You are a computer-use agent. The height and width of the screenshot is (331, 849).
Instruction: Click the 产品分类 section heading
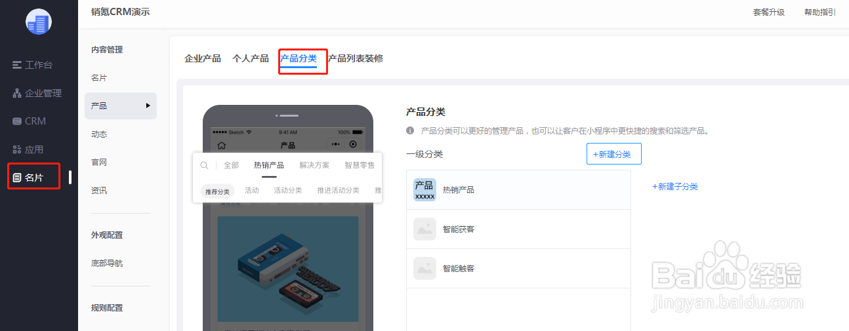point(426,112)
